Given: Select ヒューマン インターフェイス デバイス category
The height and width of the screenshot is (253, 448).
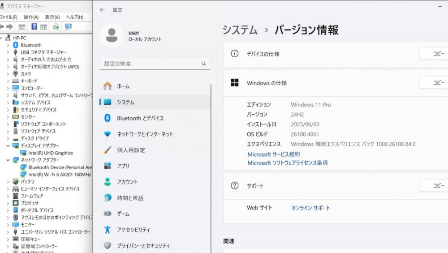Looking at the screenshot, I should [50, 189].
